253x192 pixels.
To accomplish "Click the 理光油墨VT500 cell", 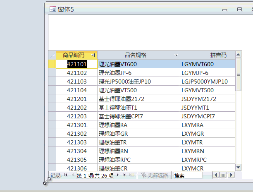I will (139, 90).
